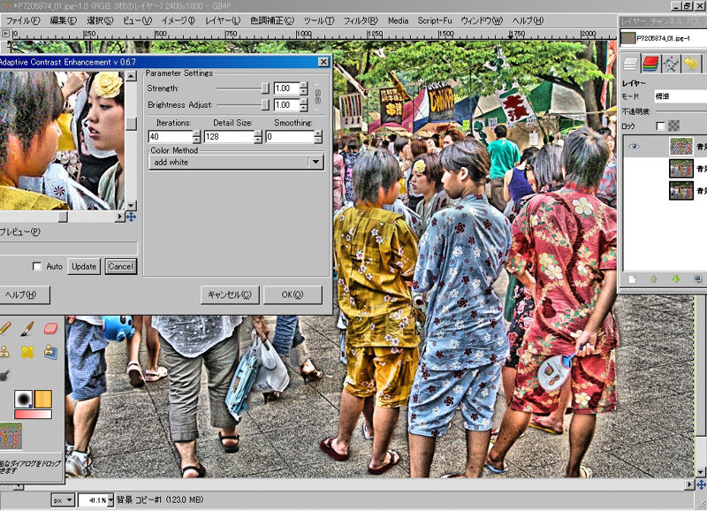Viewport: 707px width, 511px height.
Task: Hide the top layer via eye icon
Action: click(634, 146)
